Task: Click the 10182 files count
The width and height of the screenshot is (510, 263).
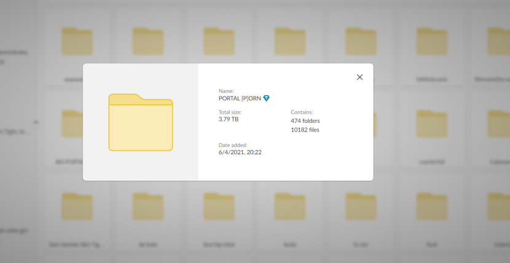Action: (305, 130)
